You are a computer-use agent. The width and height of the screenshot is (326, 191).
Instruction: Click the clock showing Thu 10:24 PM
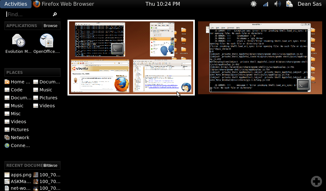click(163, 4)
